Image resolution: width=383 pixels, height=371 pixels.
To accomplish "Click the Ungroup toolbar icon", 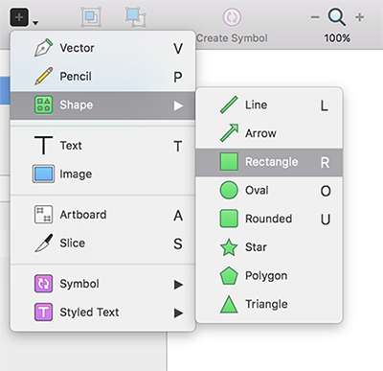I will (136, 17).
